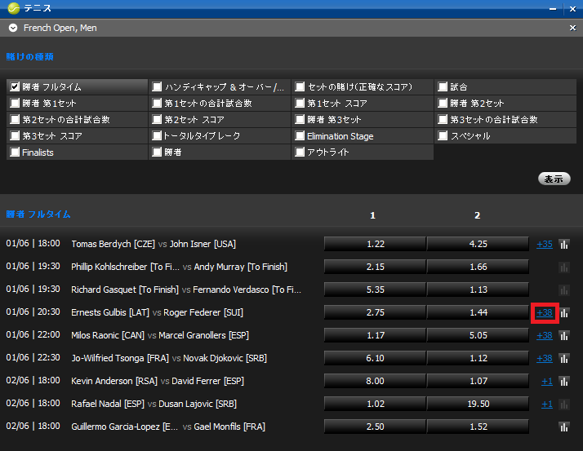
Task: Bet on Berdych at odds 1.22
Action: click(x=375, y=244)
